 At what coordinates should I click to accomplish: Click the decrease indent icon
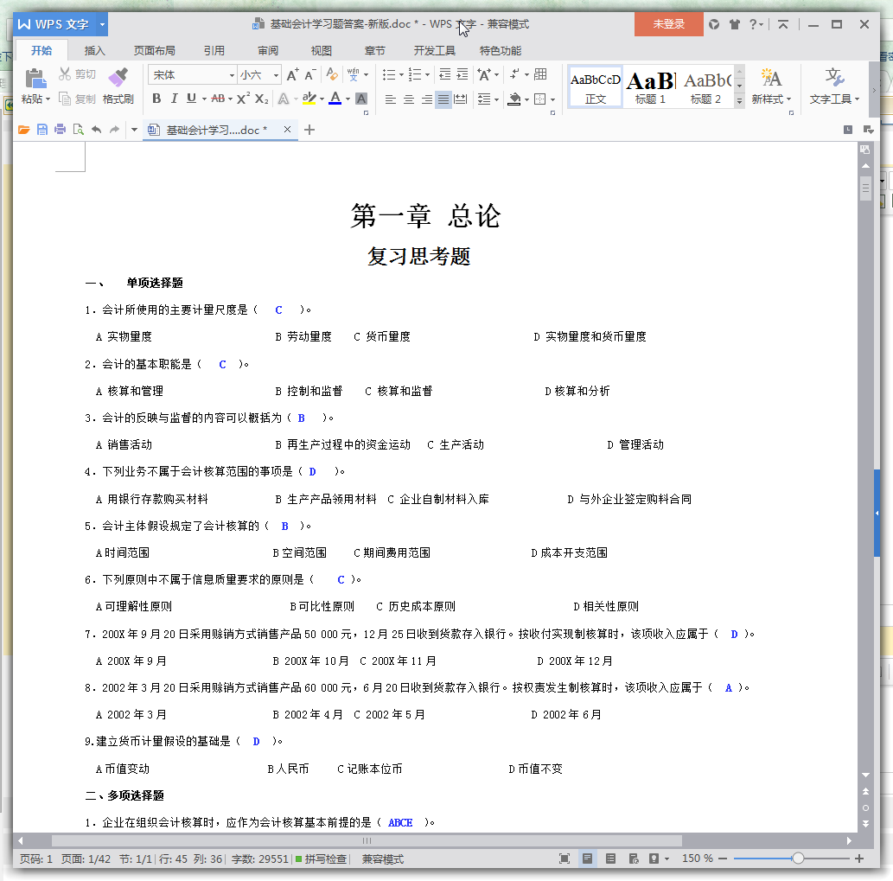(x=445, y=74)
